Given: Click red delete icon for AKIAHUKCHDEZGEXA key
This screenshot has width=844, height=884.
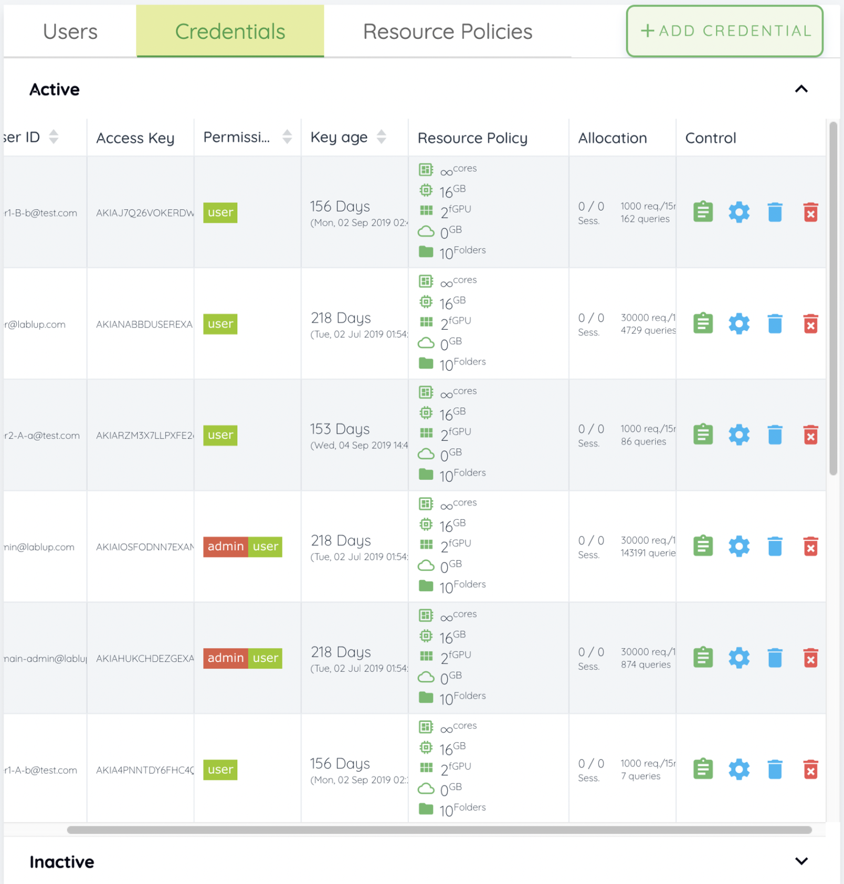Looking at the screenshot, I should pos(810,657).
